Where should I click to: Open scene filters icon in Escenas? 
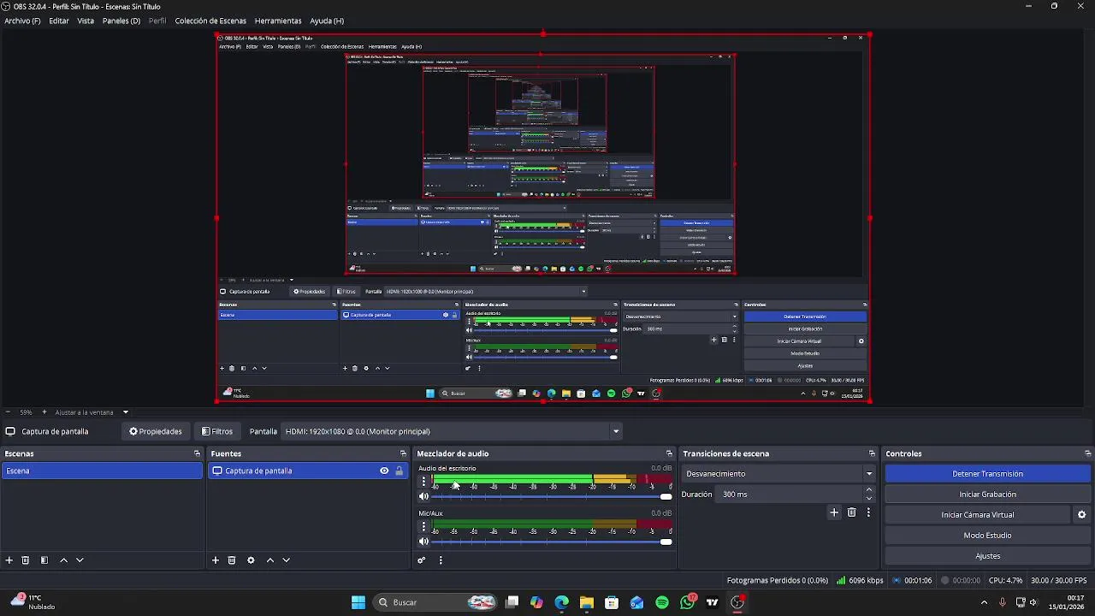point(44,560)
